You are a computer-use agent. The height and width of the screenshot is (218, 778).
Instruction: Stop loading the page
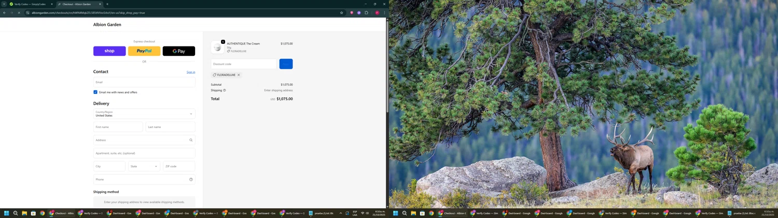[19, 13]
